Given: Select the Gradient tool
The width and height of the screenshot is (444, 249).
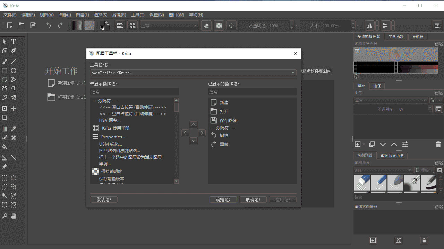Looking at the screenshot, I should coord(4,128).
